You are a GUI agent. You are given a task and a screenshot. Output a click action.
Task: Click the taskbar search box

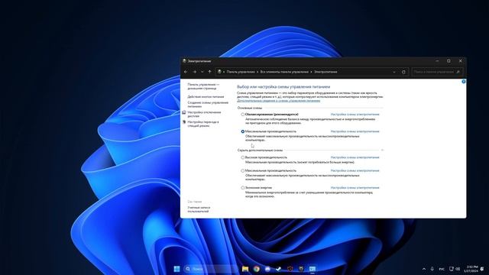click(x=211, y=269)
